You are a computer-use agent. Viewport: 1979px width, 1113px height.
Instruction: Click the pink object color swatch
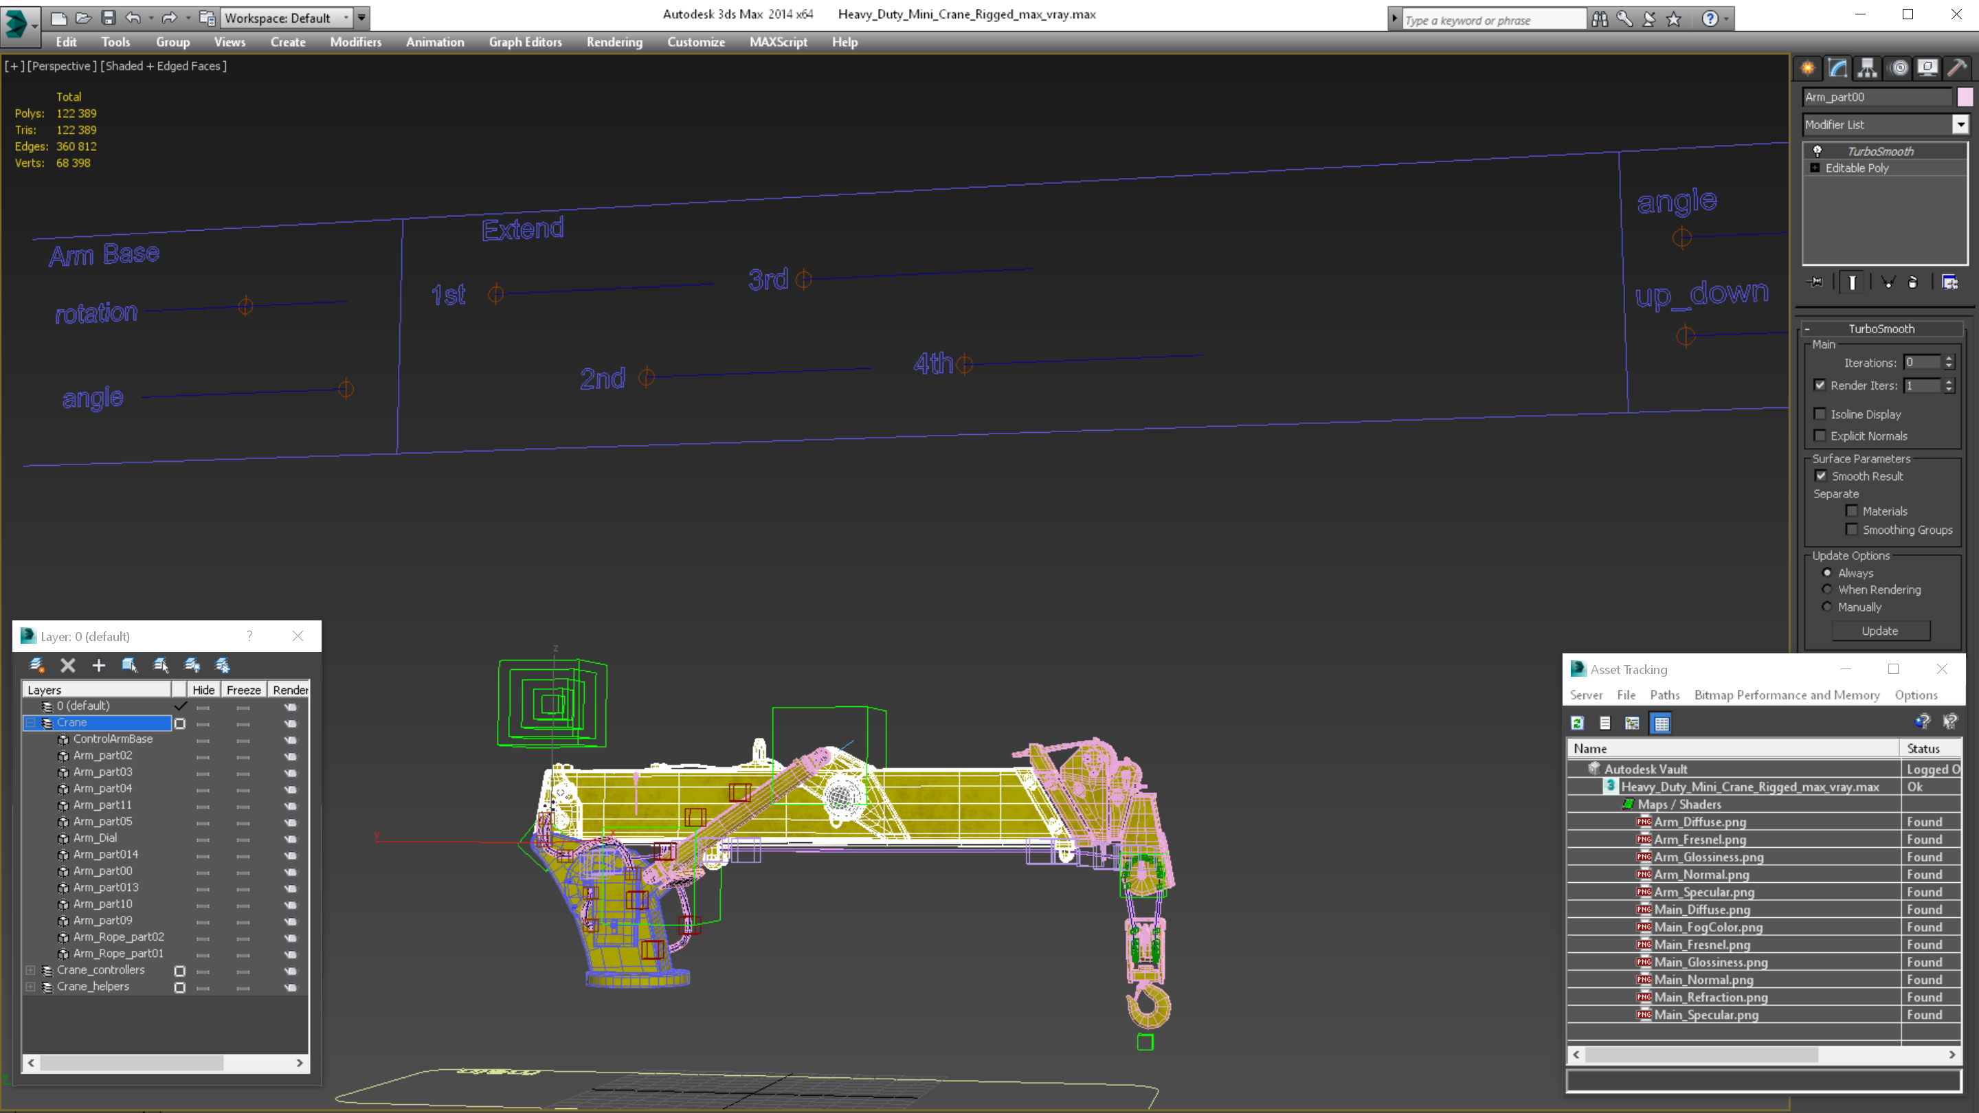click(1965, 97)
